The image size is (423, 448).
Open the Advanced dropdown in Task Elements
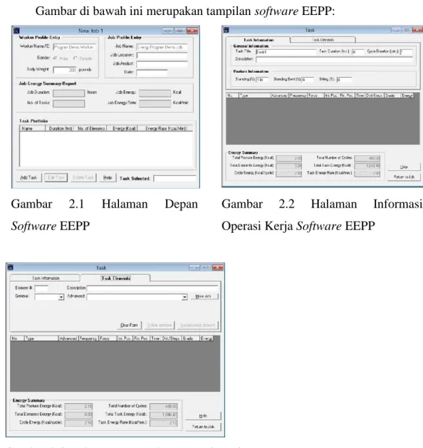pos(184,297)
